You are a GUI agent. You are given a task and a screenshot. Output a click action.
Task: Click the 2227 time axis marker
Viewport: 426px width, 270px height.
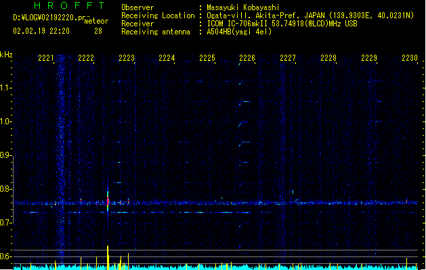coord(288,58)
